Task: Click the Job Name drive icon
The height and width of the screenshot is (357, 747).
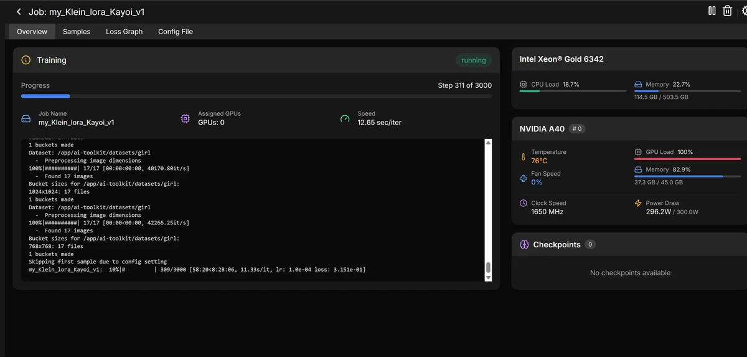Action: click(x=26, y=118)
